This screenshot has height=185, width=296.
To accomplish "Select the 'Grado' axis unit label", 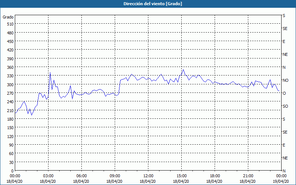I will pyautogui.click(x=8, y=17).
